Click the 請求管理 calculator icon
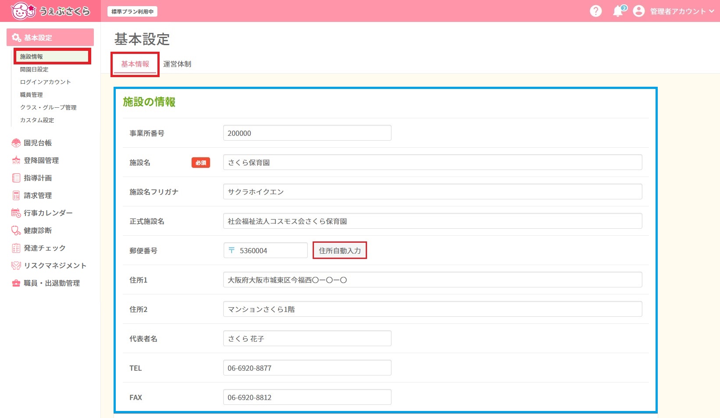This screenshot has width=720, height=418. [x=16, y=195]
